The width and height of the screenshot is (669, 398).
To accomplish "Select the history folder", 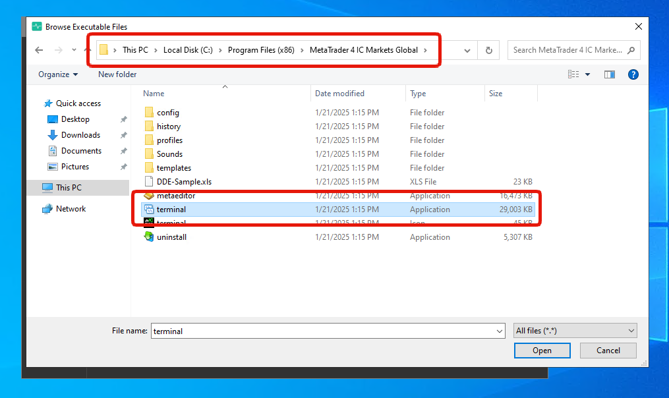I will (169, 127).
